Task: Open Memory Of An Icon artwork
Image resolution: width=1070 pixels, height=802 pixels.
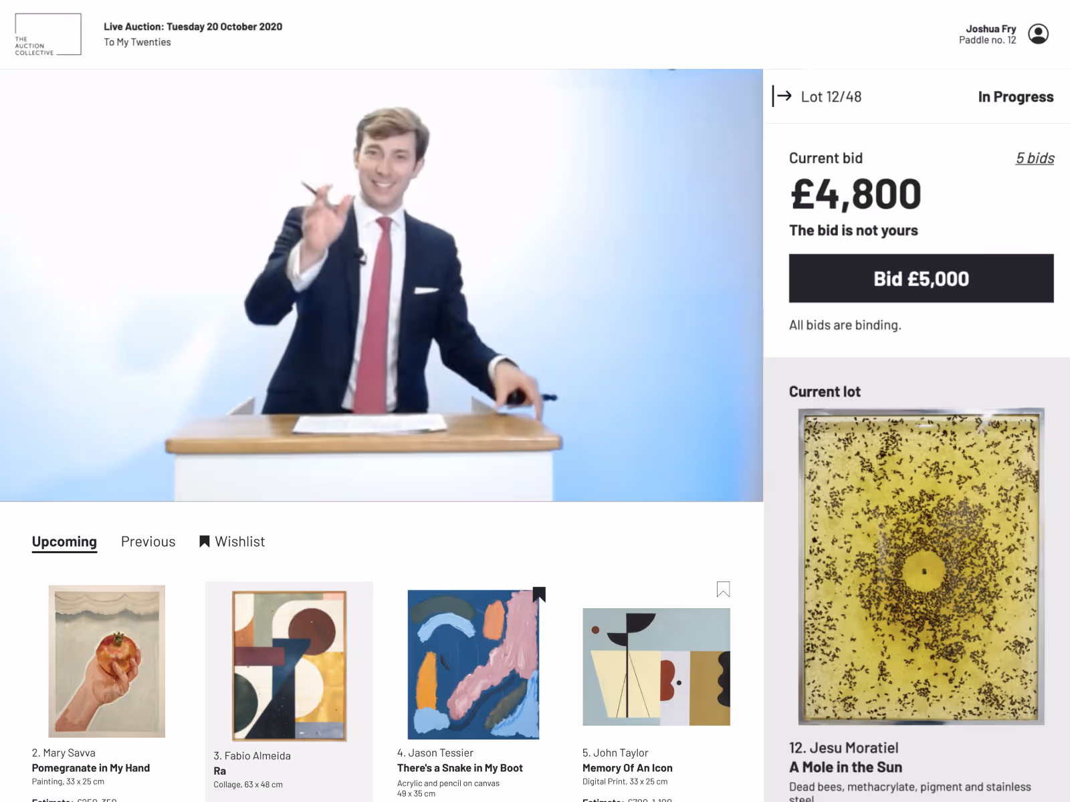Action: click(x=656, y=667)
